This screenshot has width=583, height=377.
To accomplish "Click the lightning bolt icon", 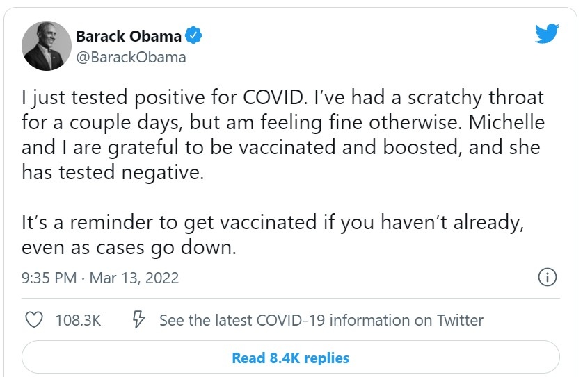I will [x=138, y=320].
